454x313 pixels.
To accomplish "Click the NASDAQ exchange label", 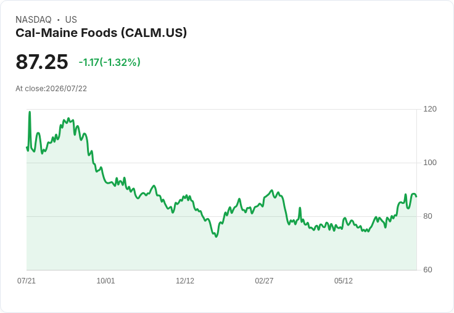I will pos(33,20).
